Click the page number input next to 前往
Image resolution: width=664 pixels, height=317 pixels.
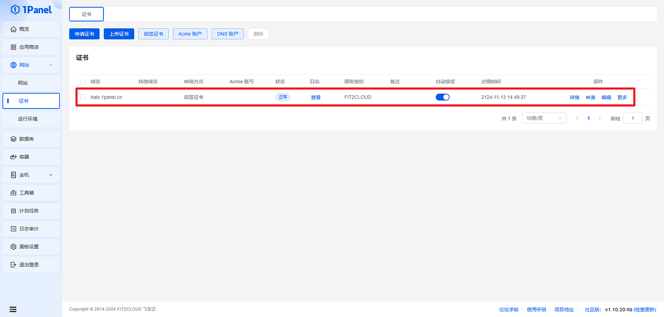click(x=633, y=118)
